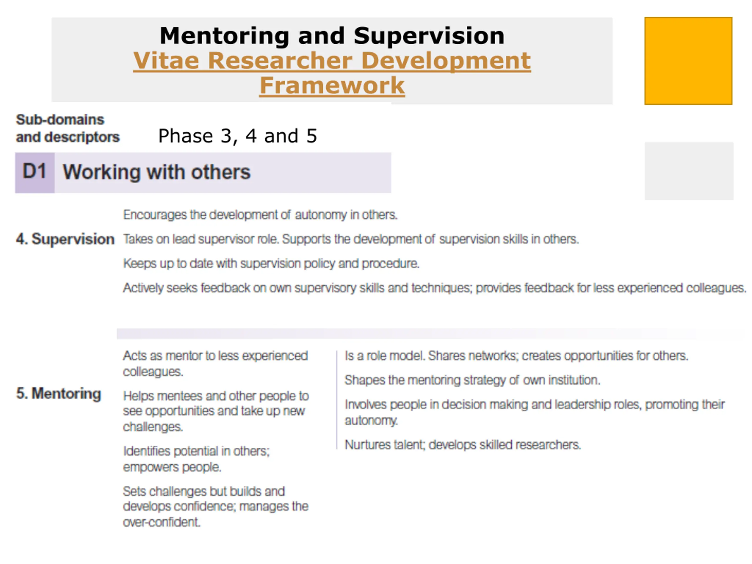Select the "Acts as mentor to less experienced colleagues" text
The height and width of the screenshot is (564, 752).
(215, 363)
